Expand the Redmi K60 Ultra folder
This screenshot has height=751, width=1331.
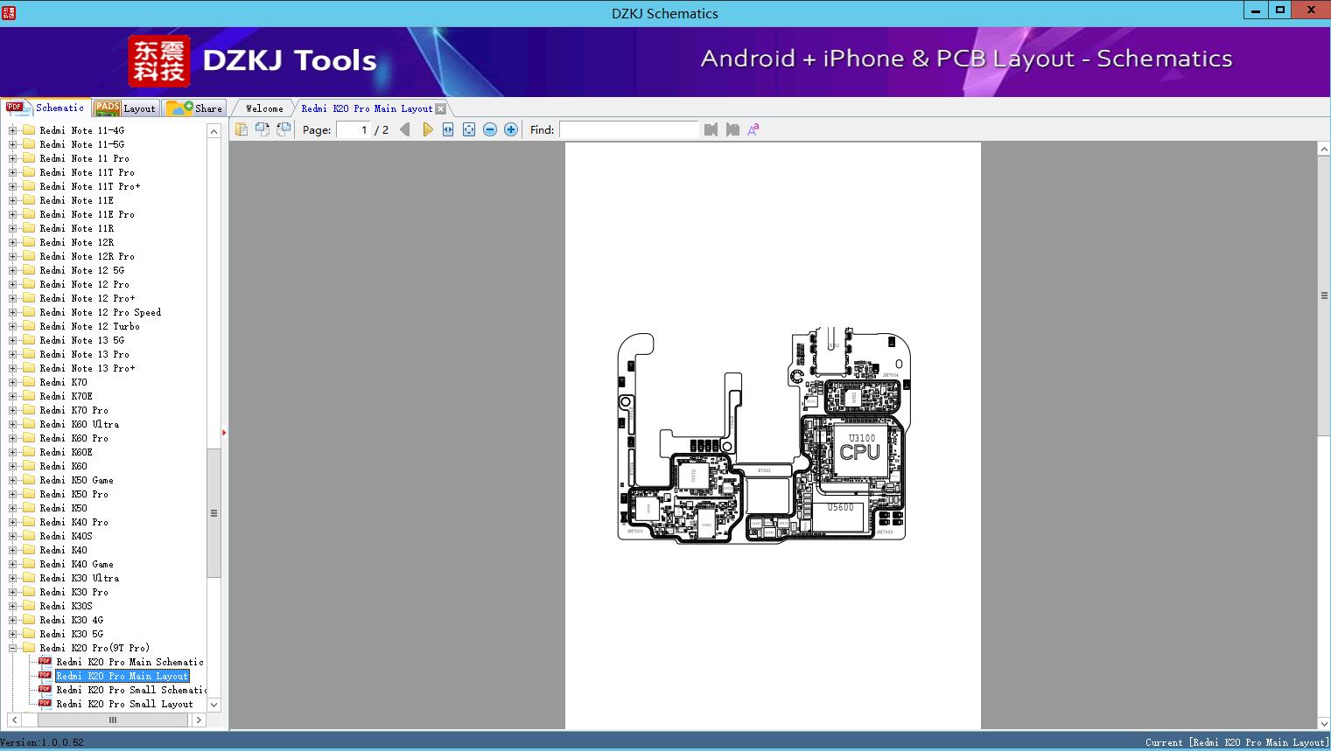(13, 424)
